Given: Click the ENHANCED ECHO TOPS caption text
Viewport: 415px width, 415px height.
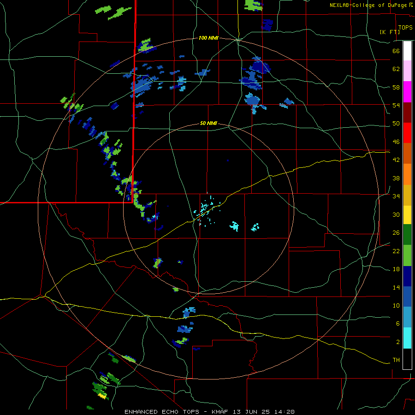Looking at the screenshot, I should [x=162, y=412].
